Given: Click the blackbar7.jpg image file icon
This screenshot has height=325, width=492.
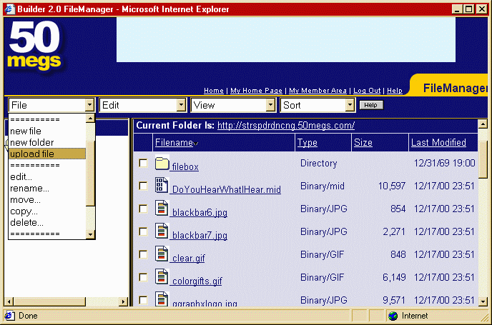Looking at the screenshot, I should coord(162,232).
